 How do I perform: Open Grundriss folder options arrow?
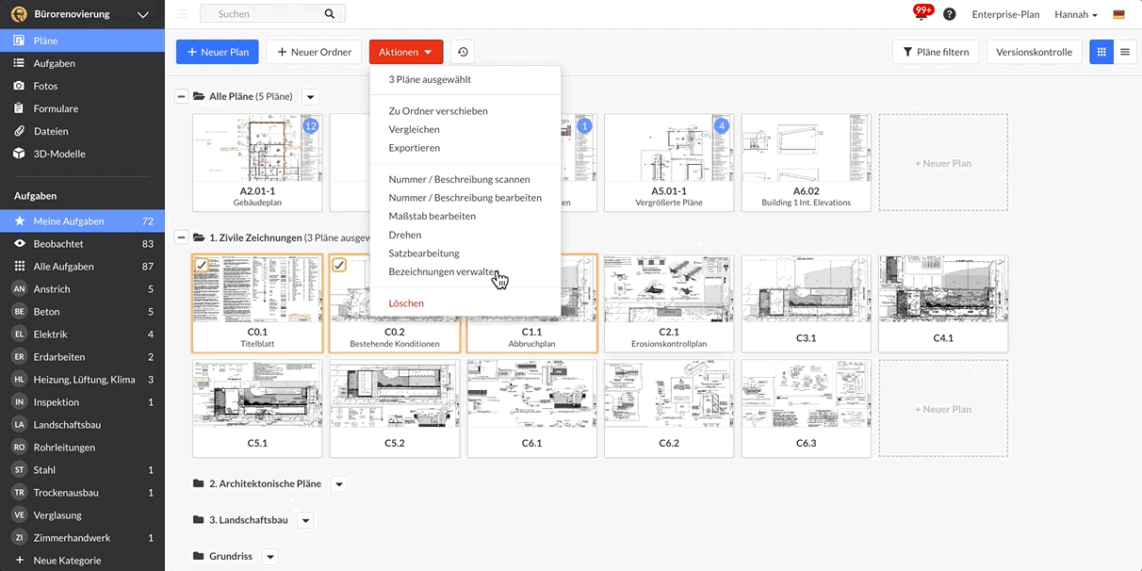pyautogui.click(x=270, y=557)
